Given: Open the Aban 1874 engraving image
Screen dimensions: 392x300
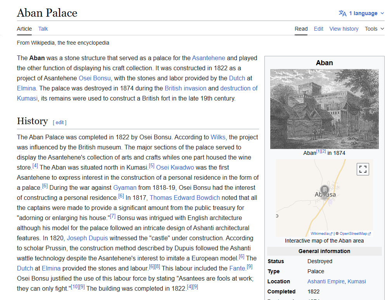Looking at the screenshot, I should pyautogui.click(x=324, y=109).
